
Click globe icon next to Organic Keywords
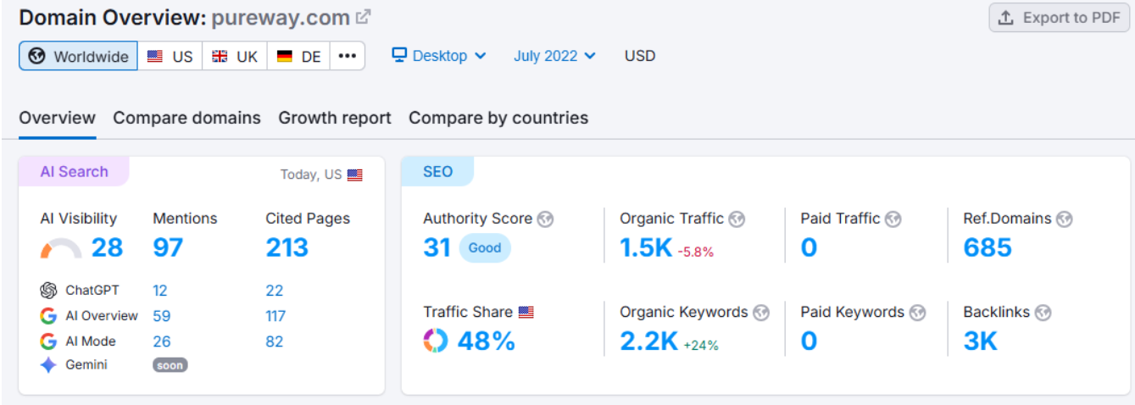pos(761,313)
